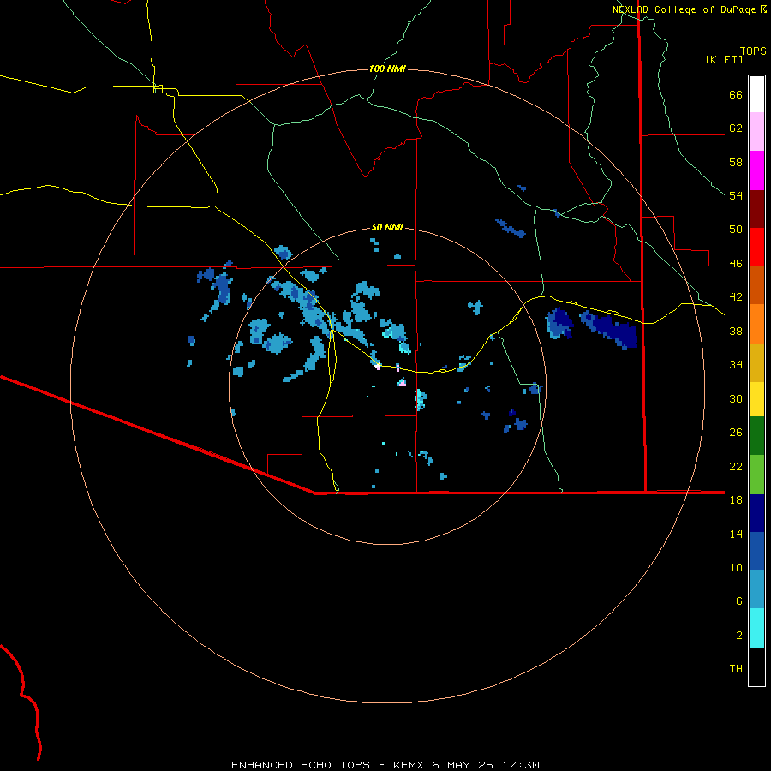The width and height of the screenshot is (771, 771).
Task: Click the legend value 54
Action: coord(736,195)
